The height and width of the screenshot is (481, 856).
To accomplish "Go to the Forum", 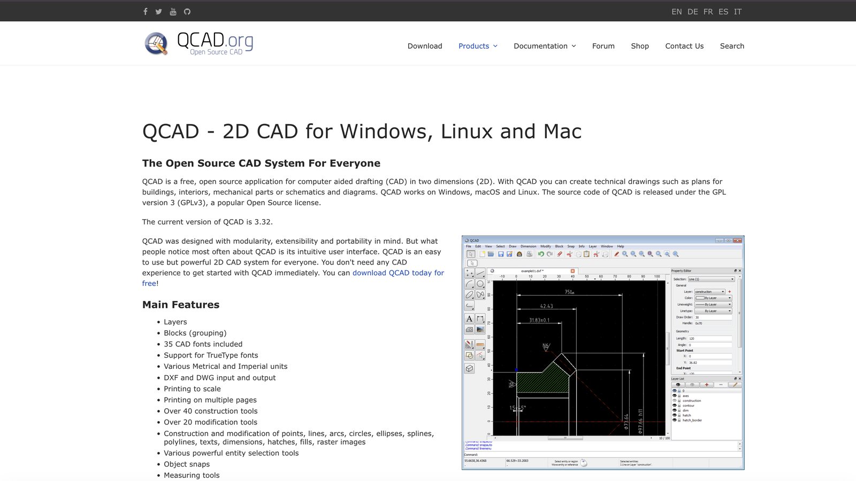I will click(603, 46).
